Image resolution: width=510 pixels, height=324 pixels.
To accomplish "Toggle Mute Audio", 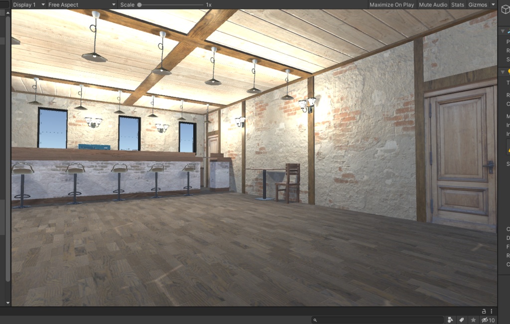I will 433,4.
